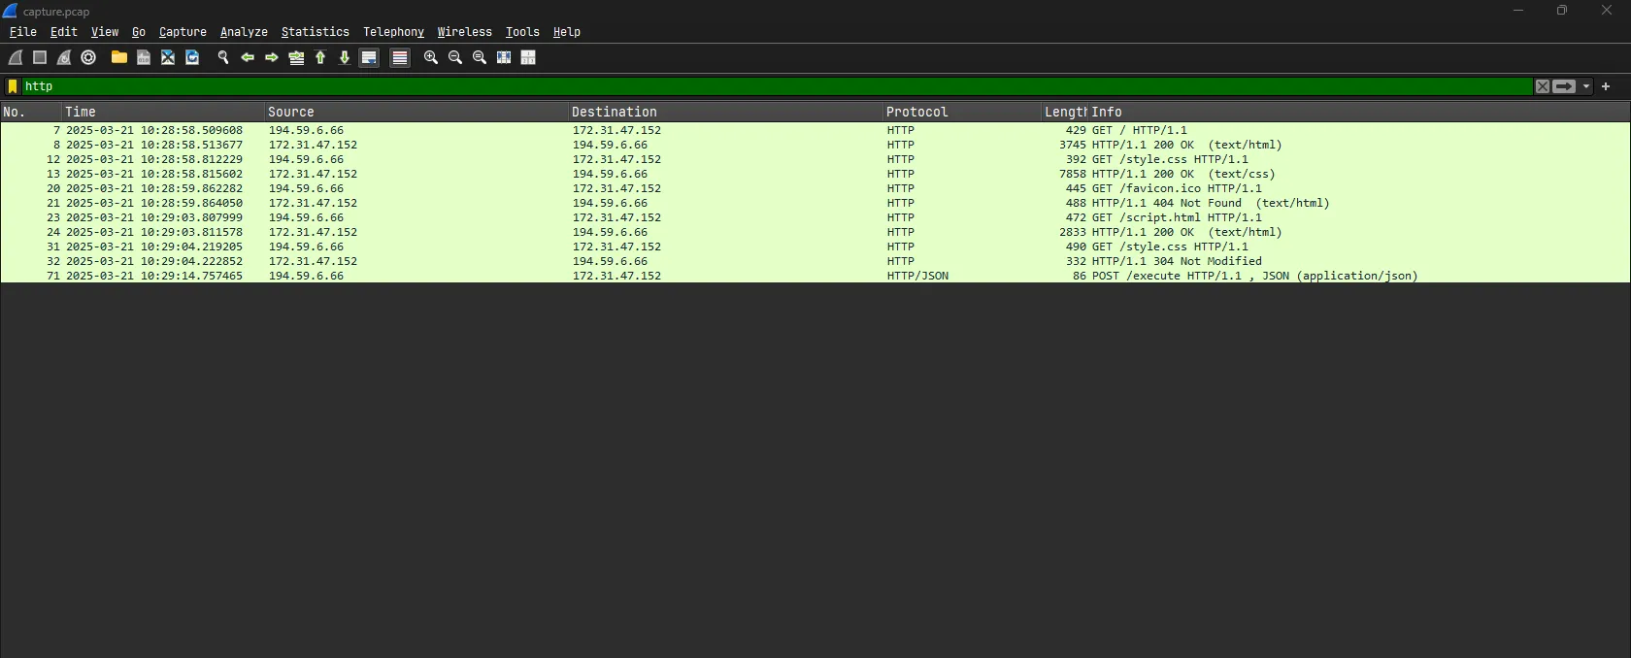This screenshot has width=1631, height=658.
Task: Open the Analyze menu
Action: point(244,32)
